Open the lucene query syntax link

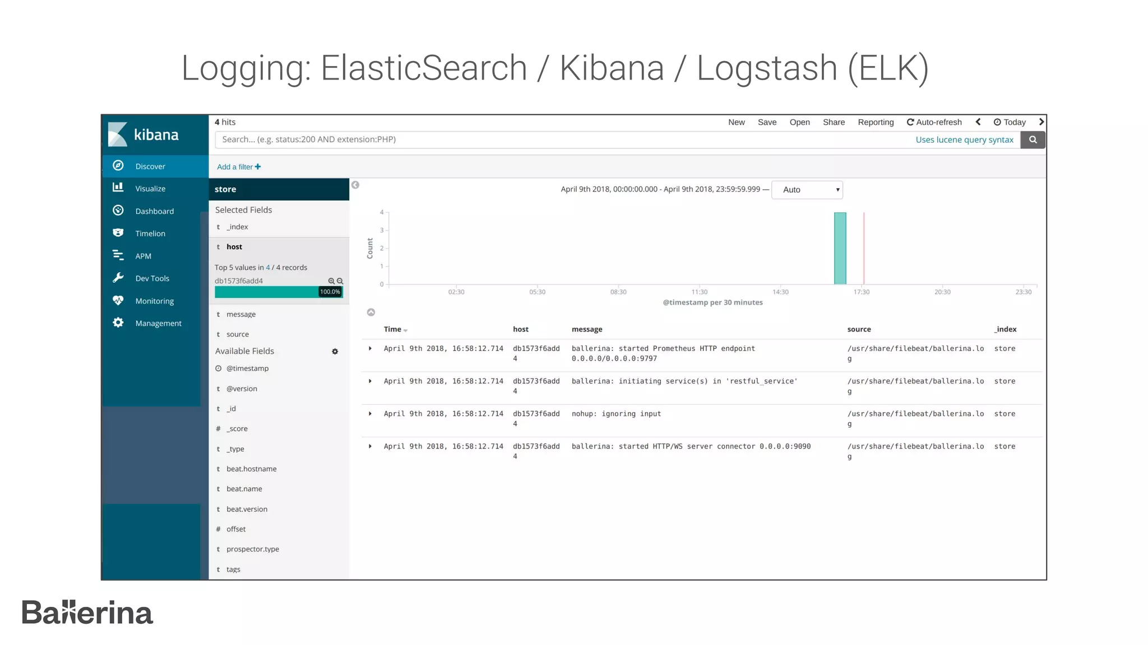point(964,140)
